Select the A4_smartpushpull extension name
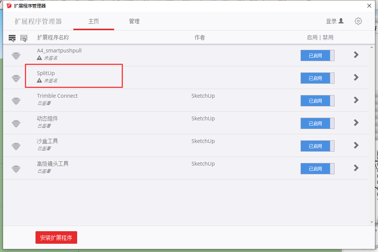378x252 pixels. (x=59, y=51)
